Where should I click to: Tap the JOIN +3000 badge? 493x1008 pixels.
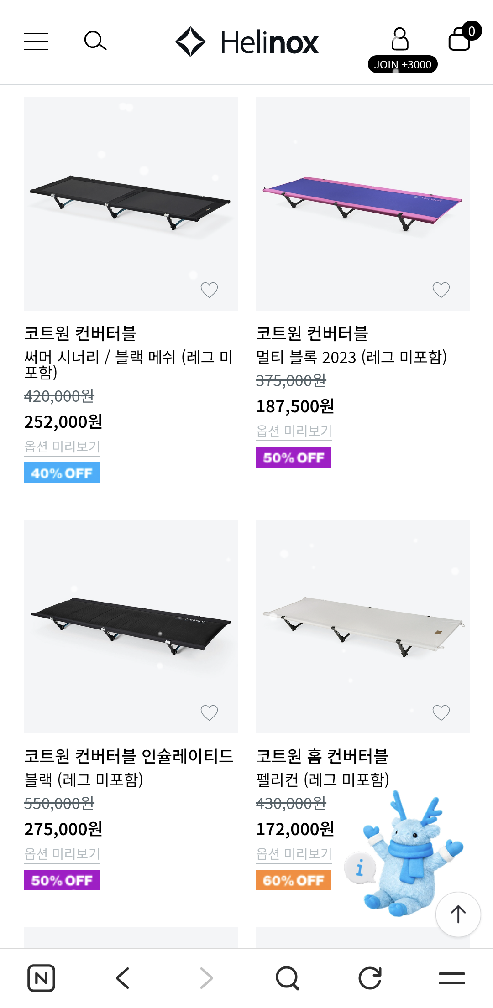(403, 64)
